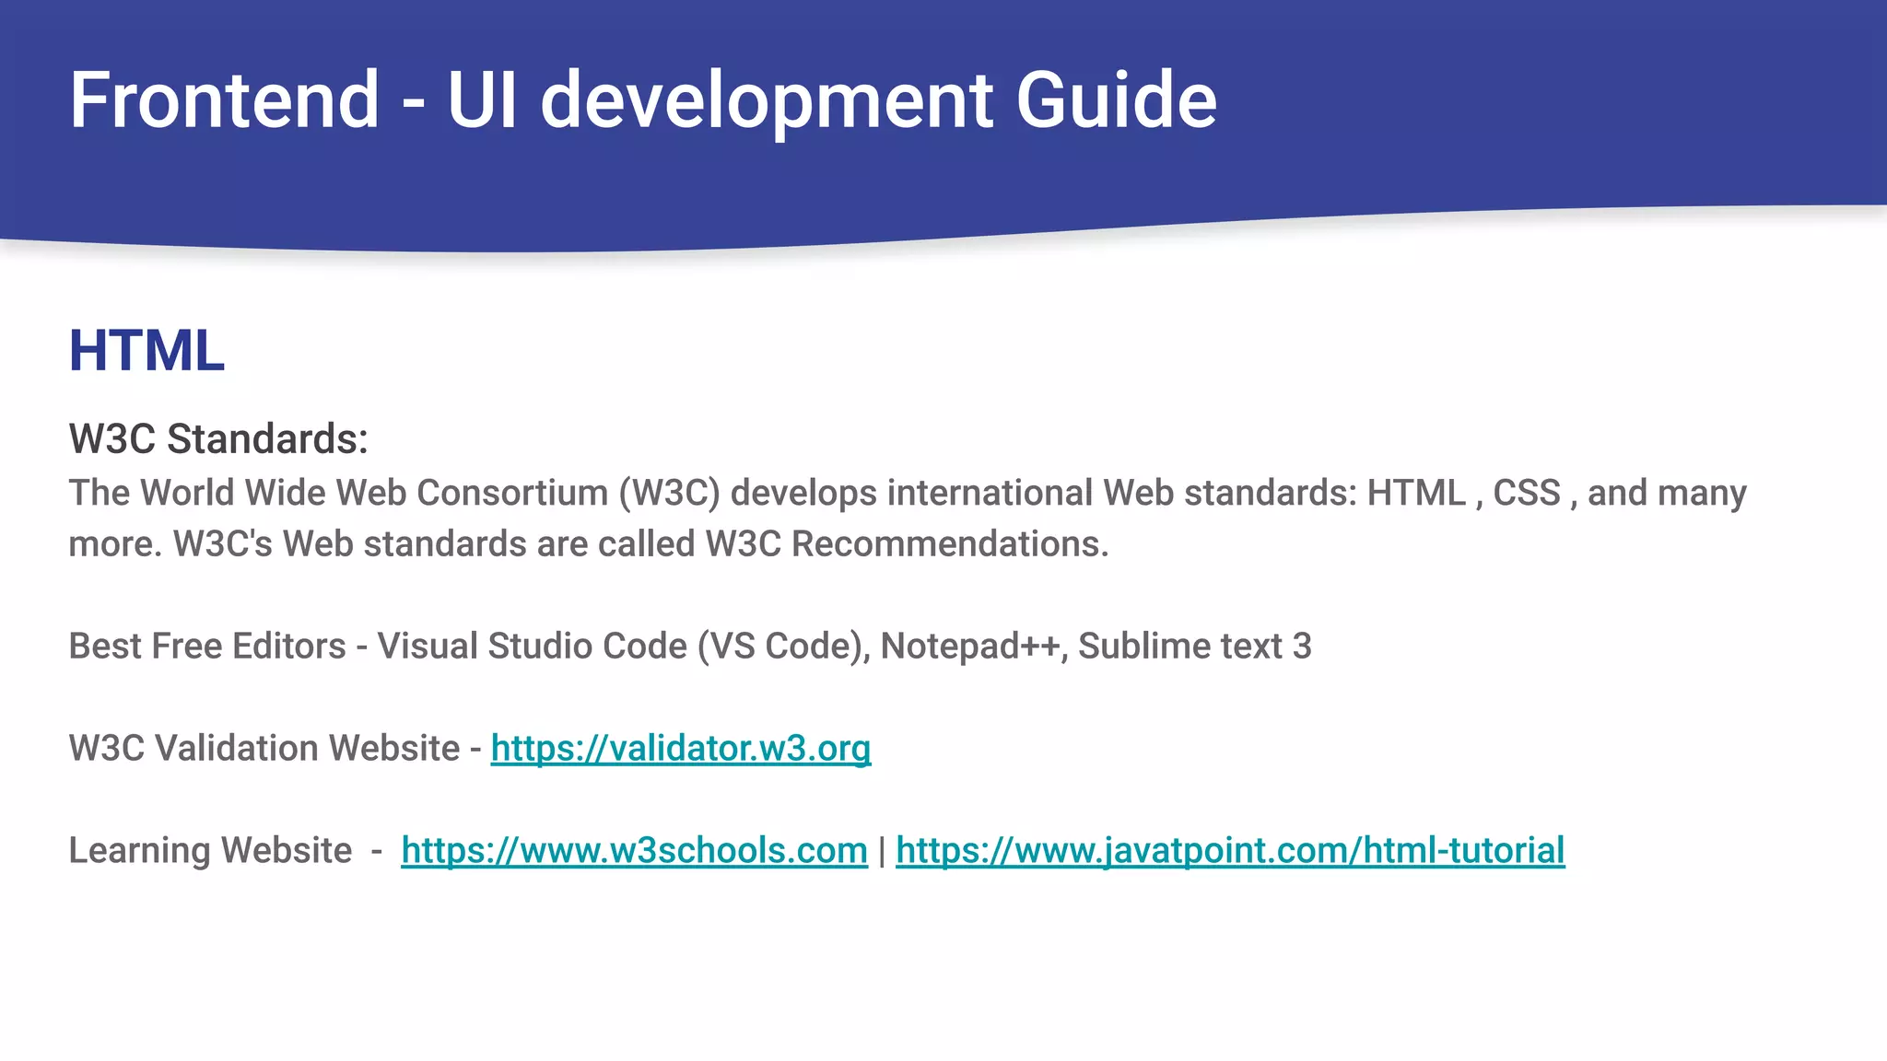Click the 'Best Free Editors' text

pyautogui.click(x=206, y=646)
